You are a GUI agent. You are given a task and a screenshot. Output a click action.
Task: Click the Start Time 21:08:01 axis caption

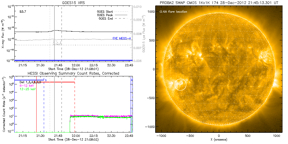click(73, 69)
